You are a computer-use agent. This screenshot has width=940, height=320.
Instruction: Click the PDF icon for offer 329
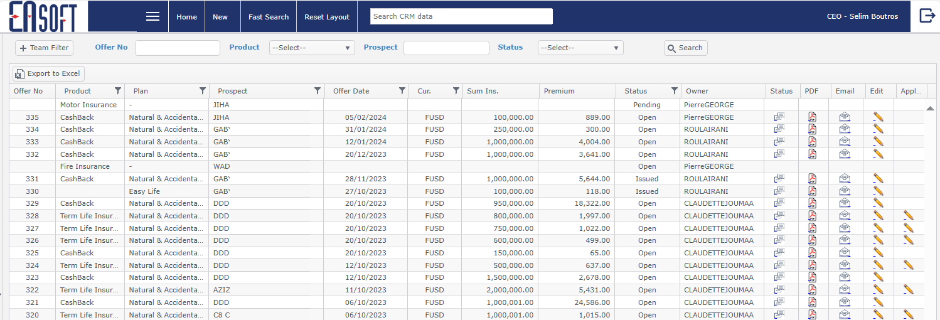click(x=812, y=203)
